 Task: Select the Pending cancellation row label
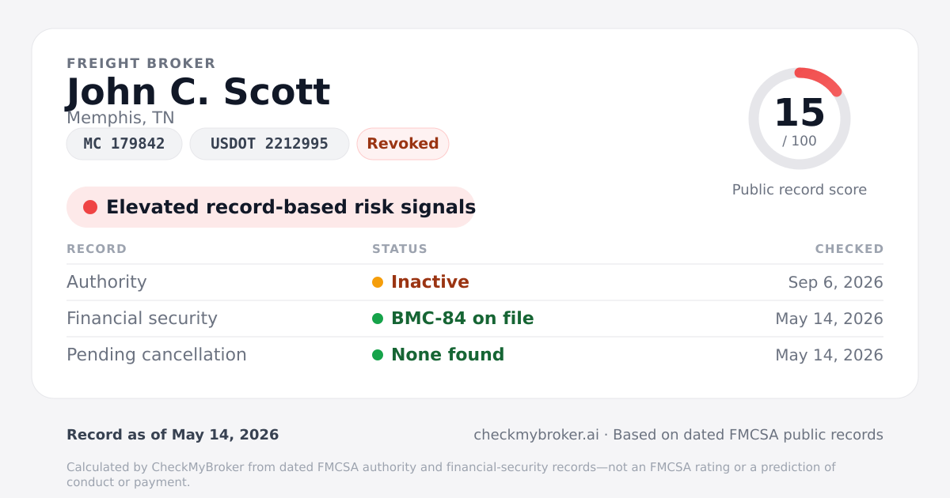pos(157,355)
